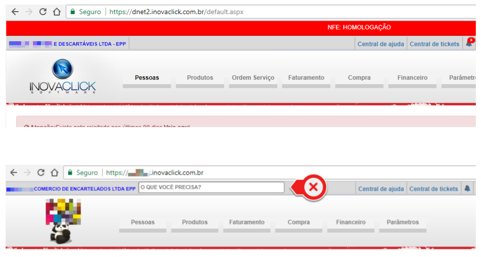Click the red circled X icon
Screen dimensions: 481x257
[x=313, y=188]
